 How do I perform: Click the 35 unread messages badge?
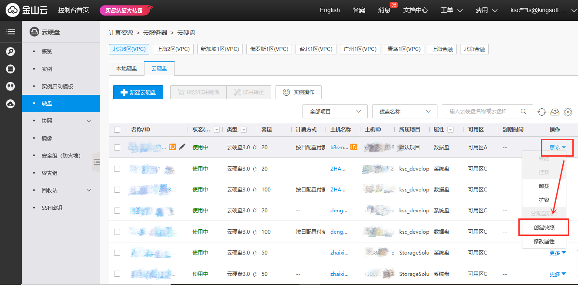(x=394, y=5)
